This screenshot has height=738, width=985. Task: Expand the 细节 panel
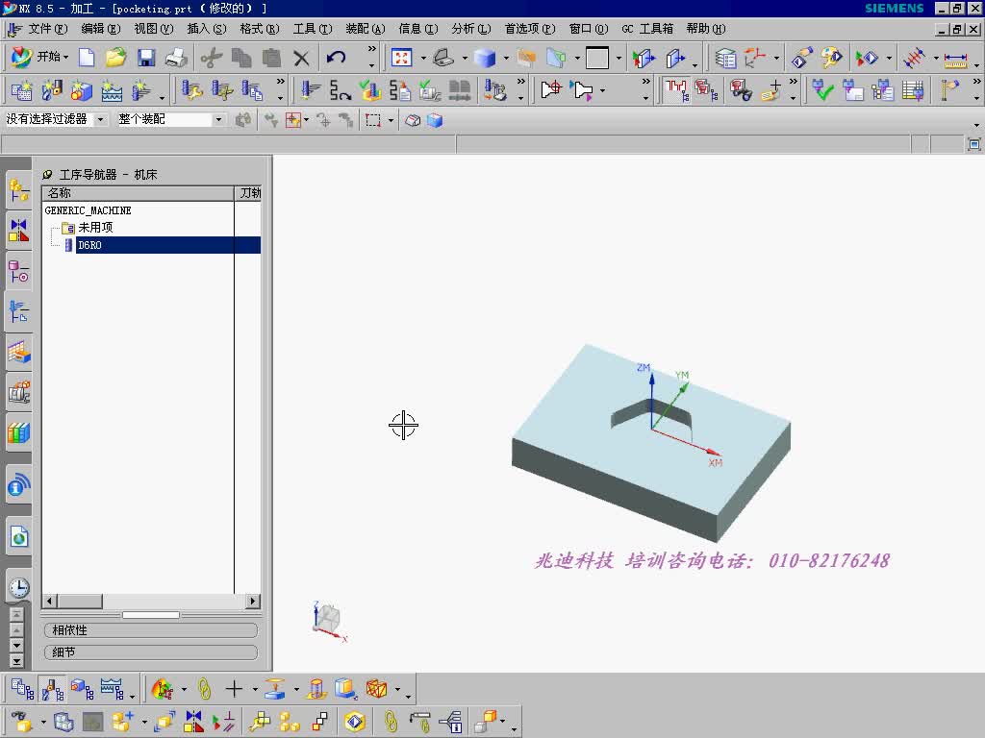coord(151,652)
